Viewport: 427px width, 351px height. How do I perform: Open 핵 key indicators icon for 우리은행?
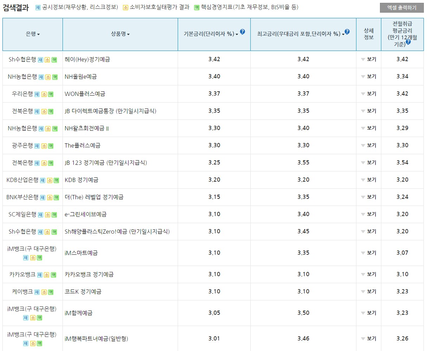[x=51, y=94]
